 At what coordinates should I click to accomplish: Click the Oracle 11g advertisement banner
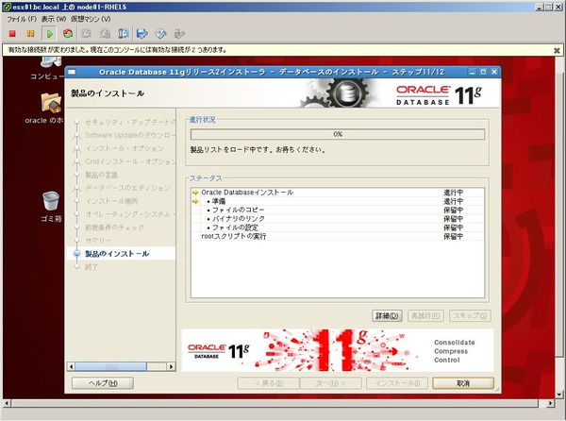337,350
